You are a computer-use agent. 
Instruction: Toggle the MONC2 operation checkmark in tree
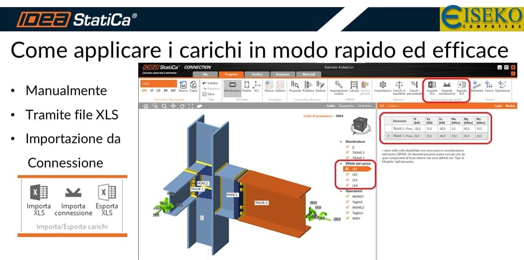click(x=347, y=207)
